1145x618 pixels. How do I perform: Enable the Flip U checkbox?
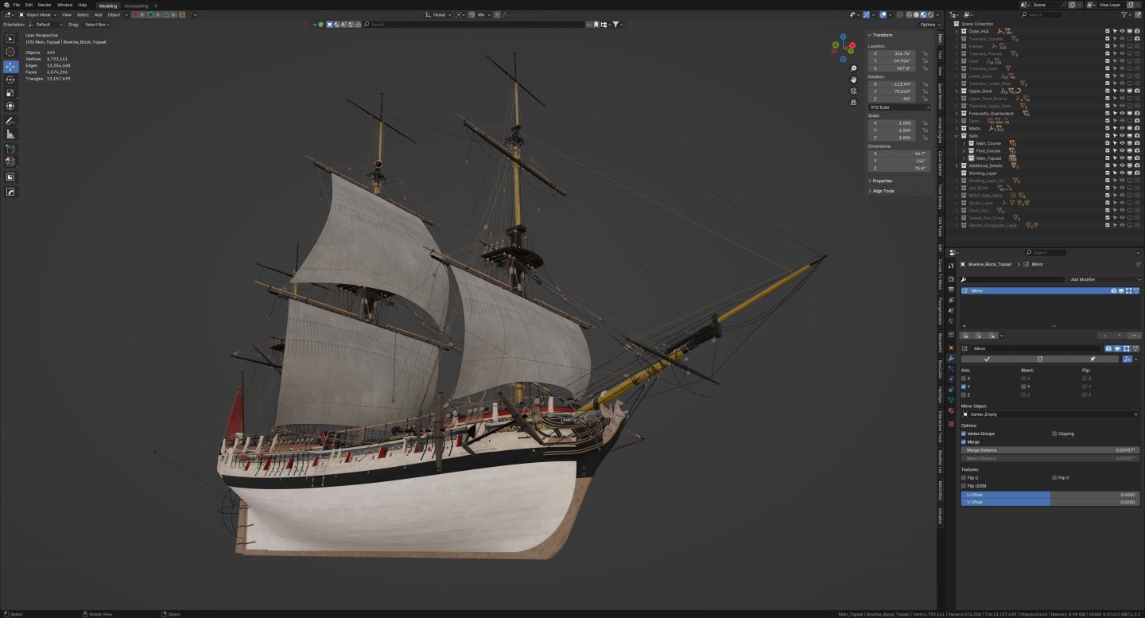click(964, 477)
